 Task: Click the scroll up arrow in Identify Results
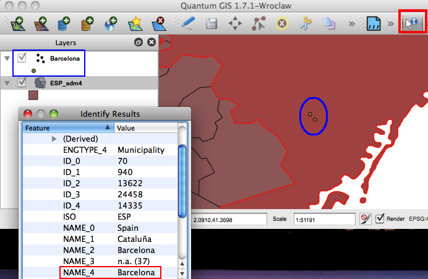(x=182, y=264)
